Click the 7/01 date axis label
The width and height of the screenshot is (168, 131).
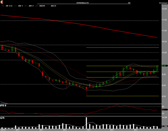88,130
